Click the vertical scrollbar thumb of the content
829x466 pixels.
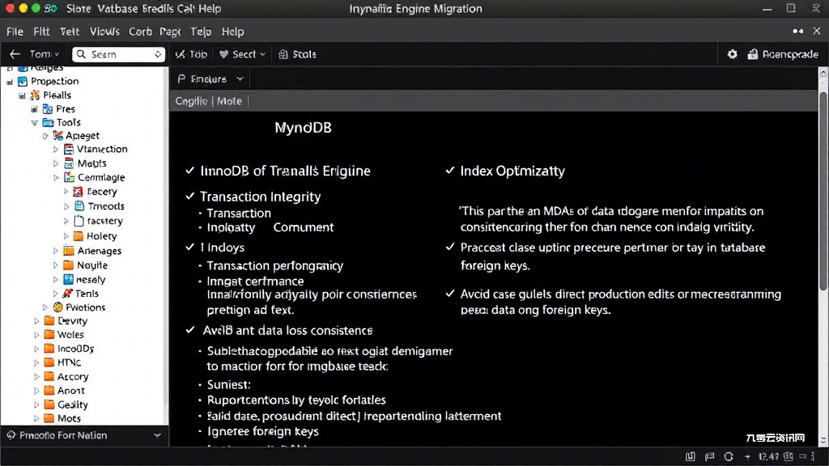[x=823, y=190]
